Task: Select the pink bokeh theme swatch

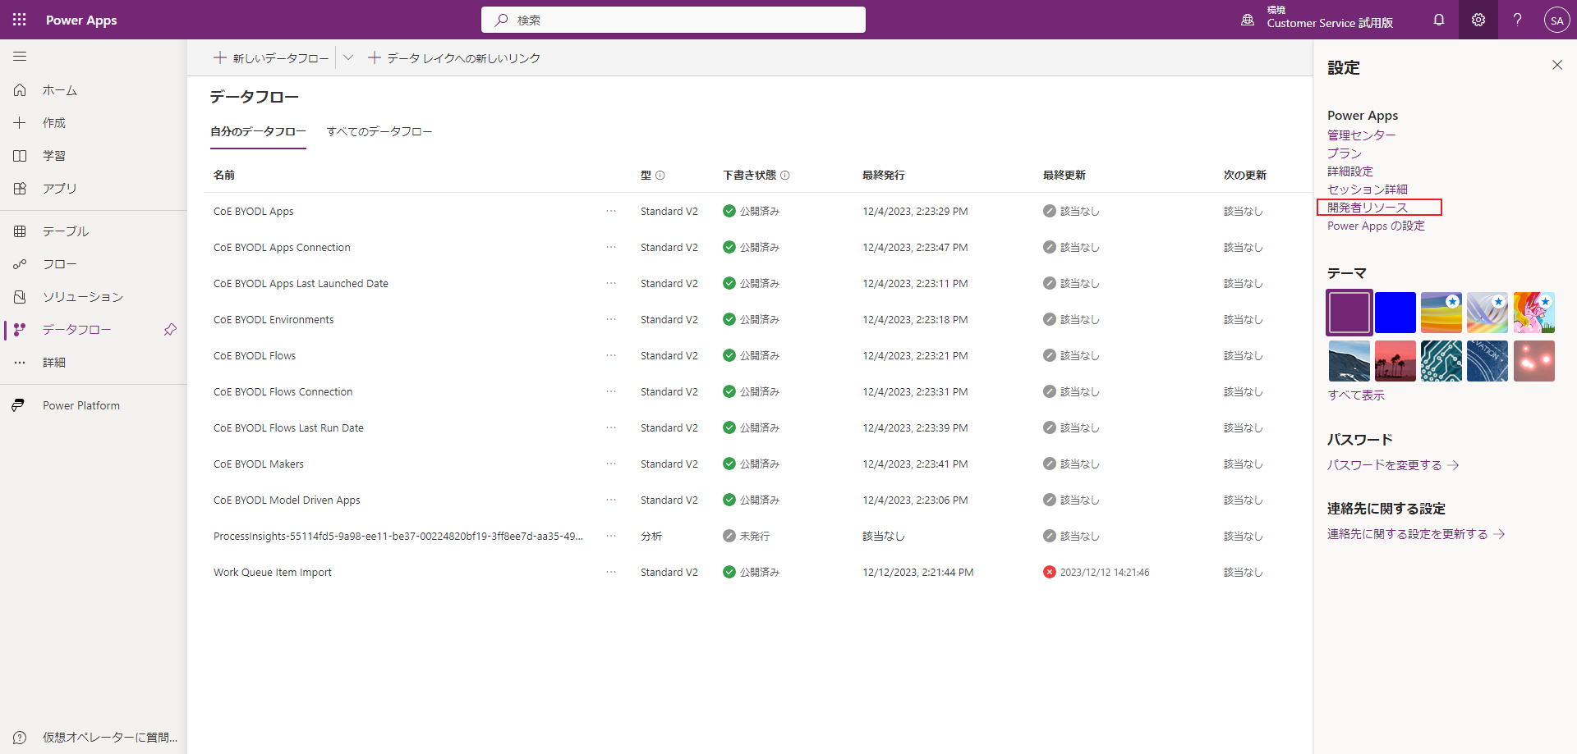Action: (1534, 361)
